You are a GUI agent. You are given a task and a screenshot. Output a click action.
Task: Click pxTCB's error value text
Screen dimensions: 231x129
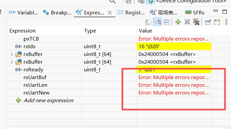click(174, 39)
